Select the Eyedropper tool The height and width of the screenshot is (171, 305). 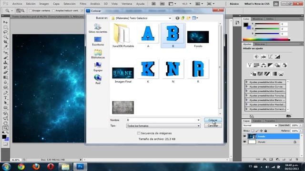click(x=5, y=47)
